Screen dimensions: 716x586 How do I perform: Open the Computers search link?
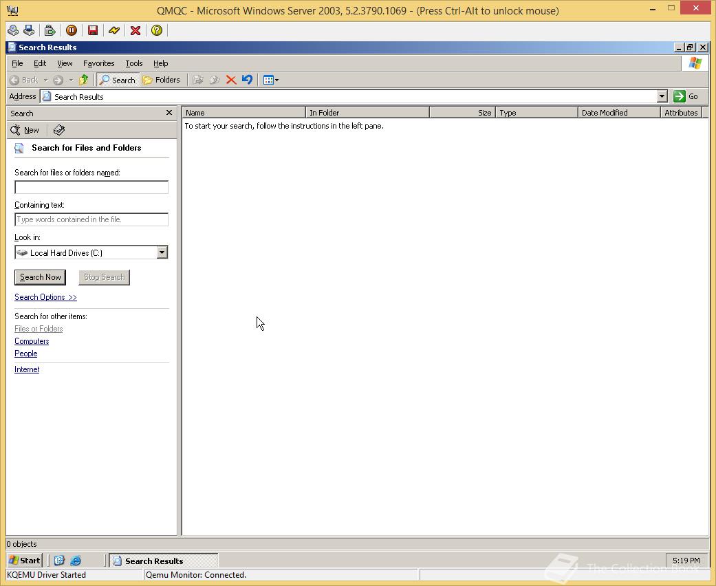32,341
